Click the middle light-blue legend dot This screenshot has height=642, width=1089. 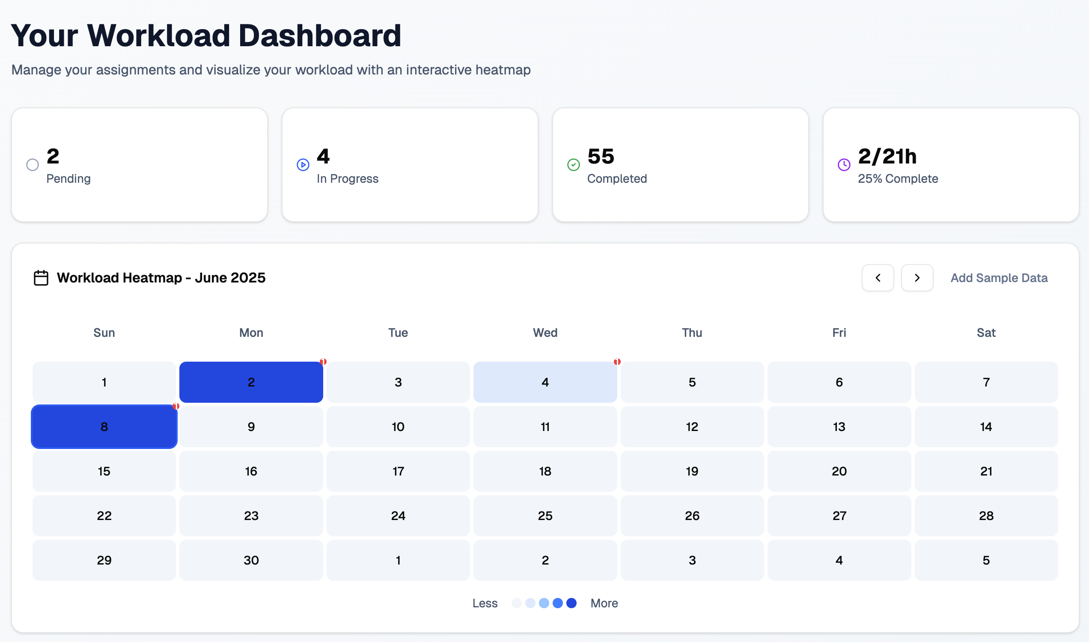coord(544,603)
